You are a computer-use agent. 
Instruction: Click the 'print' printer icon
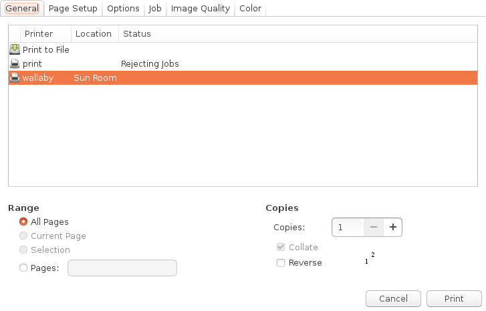point(15,63)
